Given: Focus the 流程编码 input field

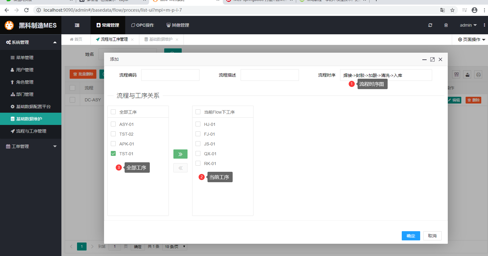Looking at the screenshot, I should [x=170, y=75].
